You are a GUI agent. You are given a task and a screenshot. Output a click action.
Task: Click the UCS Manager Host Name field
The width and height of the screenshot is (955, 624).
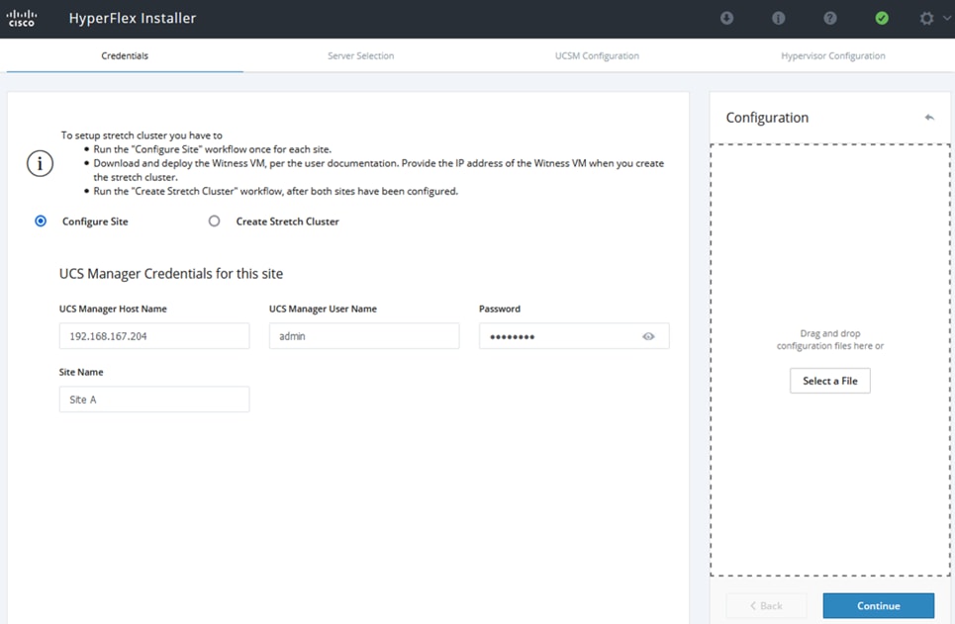(154, 336)
